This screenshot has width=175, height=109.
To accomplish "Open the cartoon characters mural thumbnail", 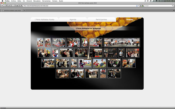I will tap(99, 63).
